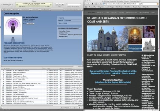Viewport: 160px width, 111px height.
Task: Select episode Preaching to the Choir
Action: (42, 76)
